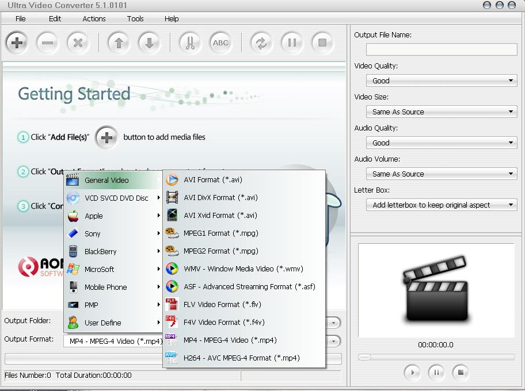525x391 pixels.
Task: Select FLV Video Format option
Action: (x=244, y=304)
